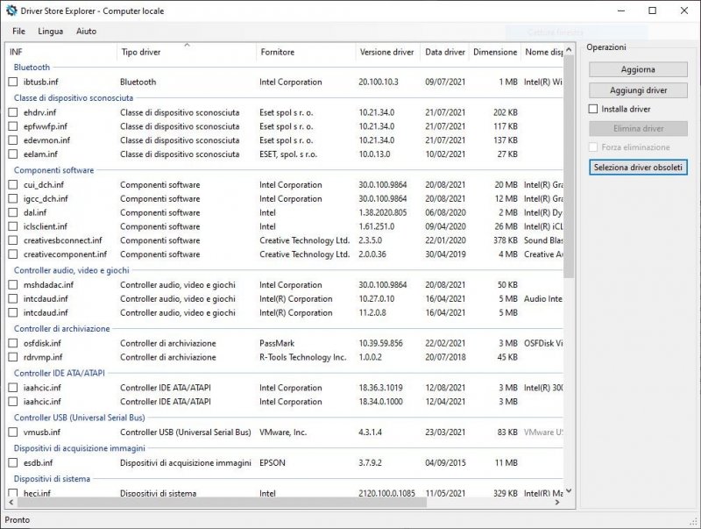Image resolution: width=701 pixels, height=529 pixels.
Task: Open the File menu
Action: [x=19, y=31]
